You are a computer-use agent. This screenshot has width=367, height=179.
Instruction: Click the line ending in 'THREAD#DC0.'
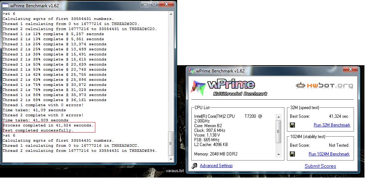tap(71, 24)
